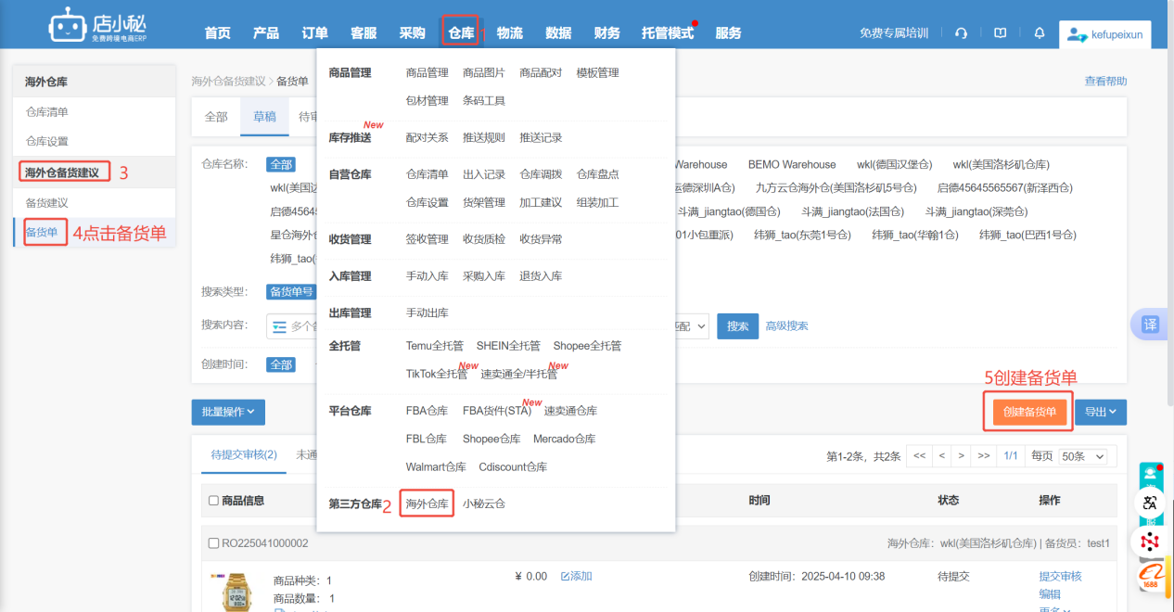Click the floating blue 译 translate button
The width and height of the screenshot is (1174, 612).
pyautogui.click(x=1150, y=325)
